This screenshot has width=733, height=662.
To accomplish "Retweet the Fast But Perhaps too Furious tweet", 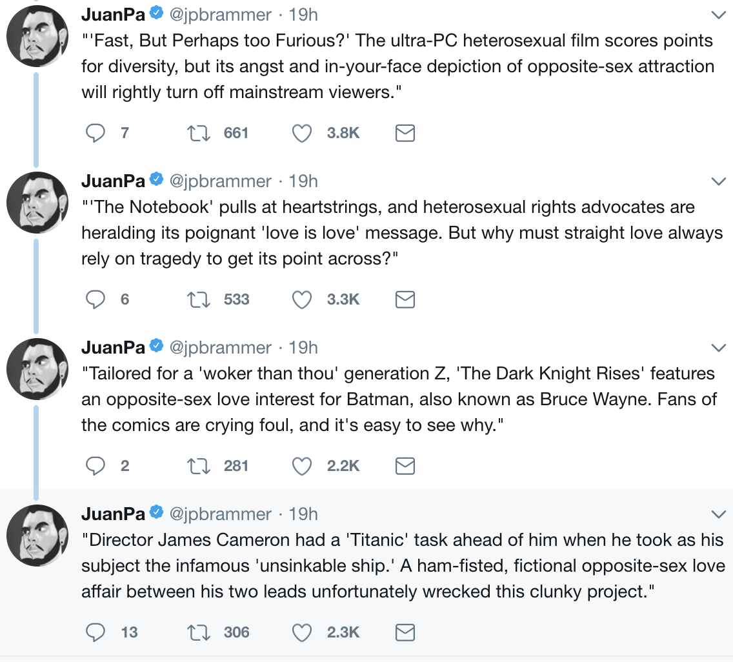I will pyautogui.click(x=194, y=134).
